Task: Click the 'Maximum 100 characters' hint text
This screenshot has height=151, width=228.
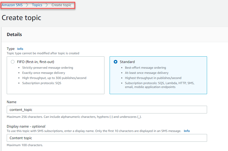Action: click(x=25, y=145)
